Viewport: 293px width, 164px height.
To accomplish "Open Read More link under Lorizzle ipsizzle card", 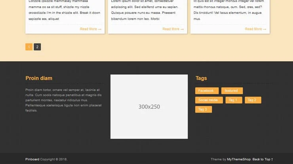I will pyautogui.click(x=91, y=29).
